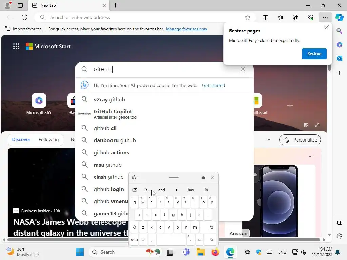This screenshot has width=347, height=260.
Task: Select the 'msu github' suggestion
Action: pos(164,165)
